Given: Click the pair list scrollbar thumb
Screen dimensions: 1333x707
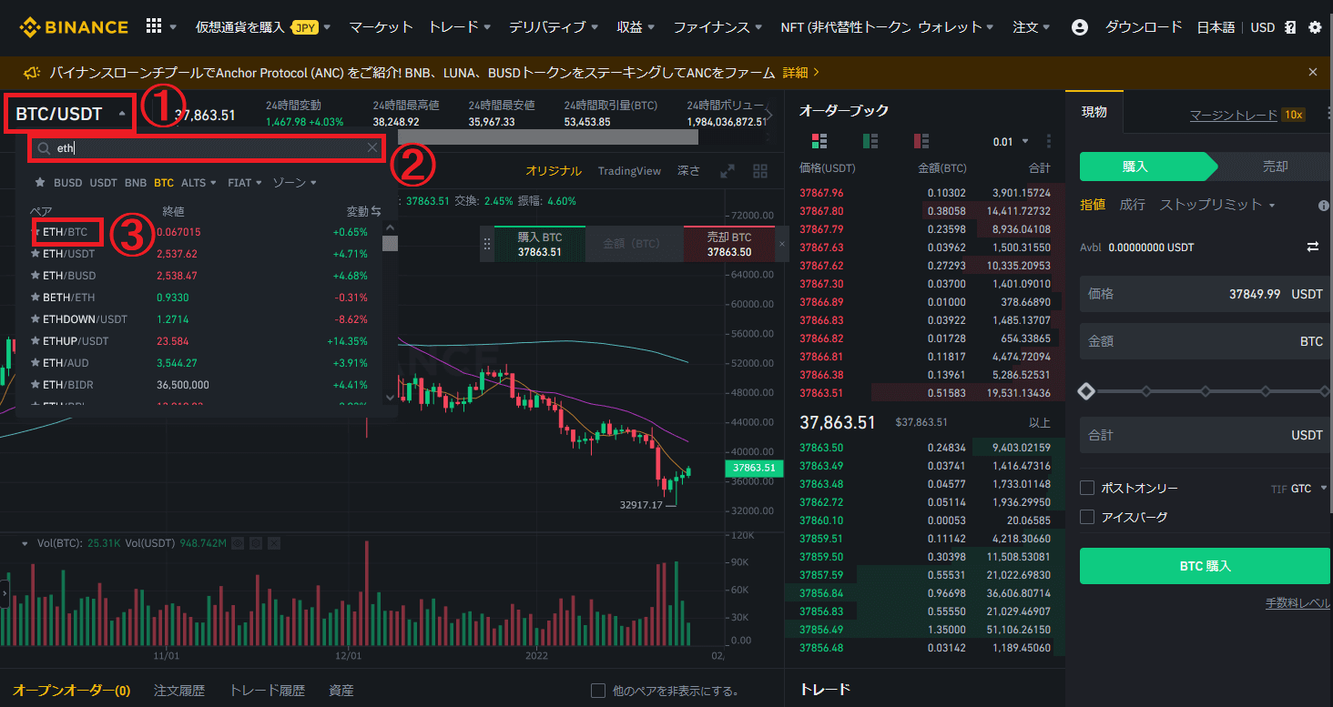Looking at the screenshot, I should (390, 243).
